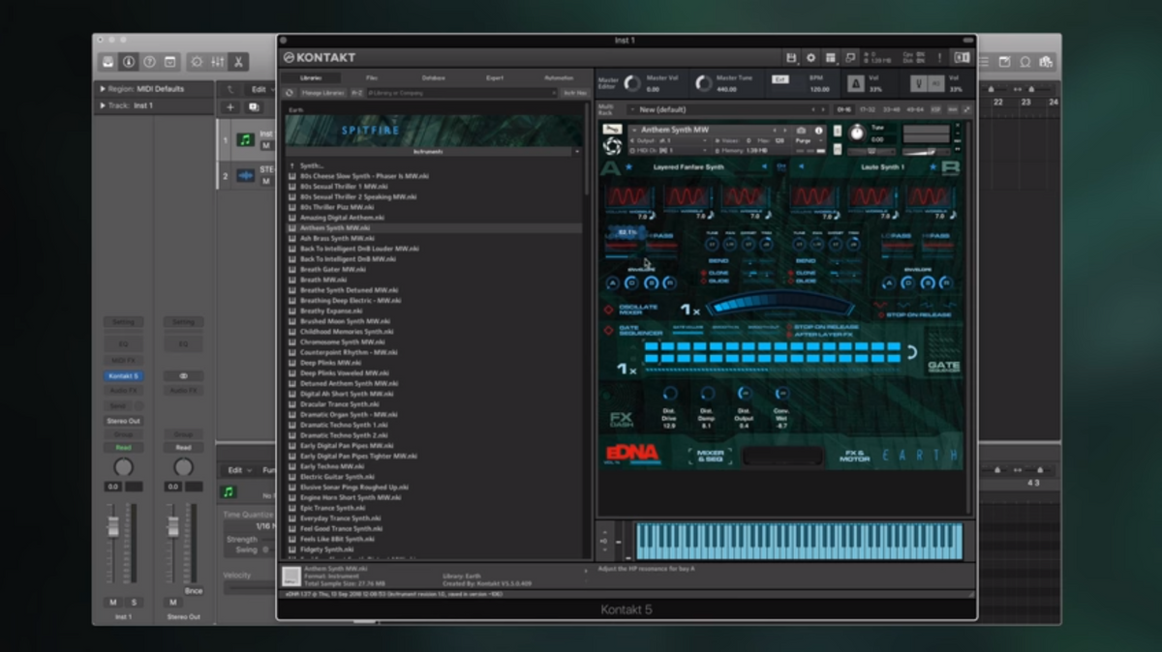Viewport: 1162px width, 652px height.
Task: Expand the Region MIDI Defaults disclosure triangle
Action: (x=103, y=89)
